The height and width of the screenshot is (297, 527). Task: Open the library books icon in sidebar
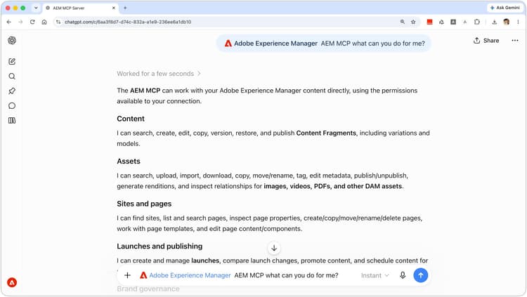(x=12, y=121)
